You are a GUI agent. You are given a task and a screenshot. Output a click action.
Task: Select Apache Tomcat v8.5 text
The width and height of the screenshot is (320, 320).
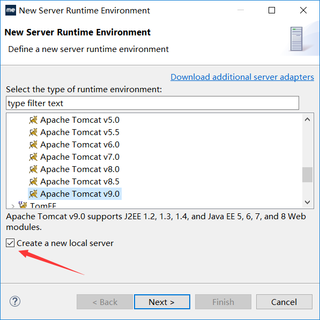(80, 181)
